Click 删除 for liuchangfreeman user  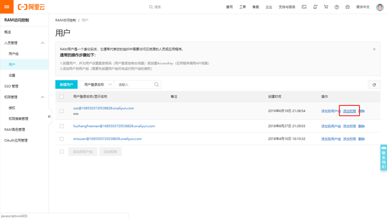tap(361, 126)
